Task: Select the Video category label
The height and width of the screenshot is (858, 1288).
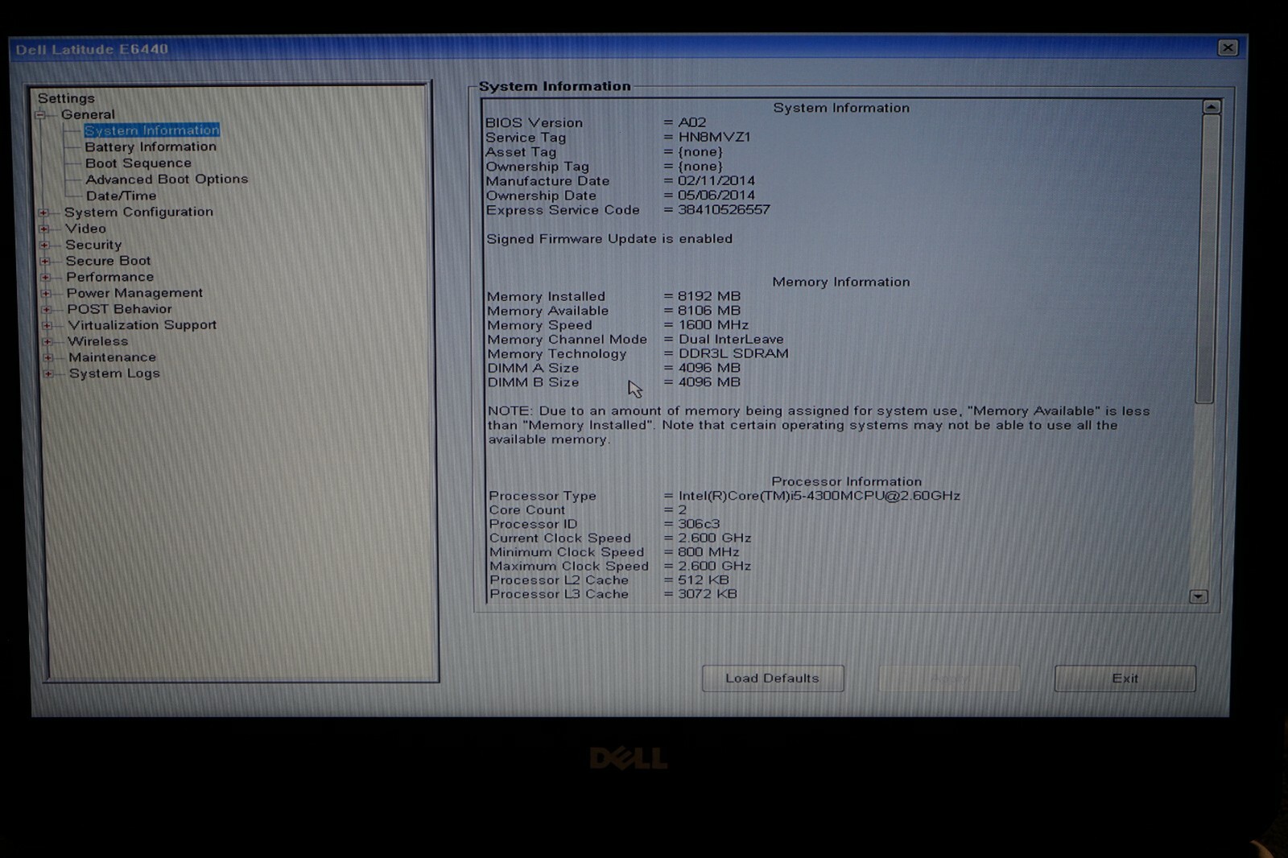Action: 85,229
